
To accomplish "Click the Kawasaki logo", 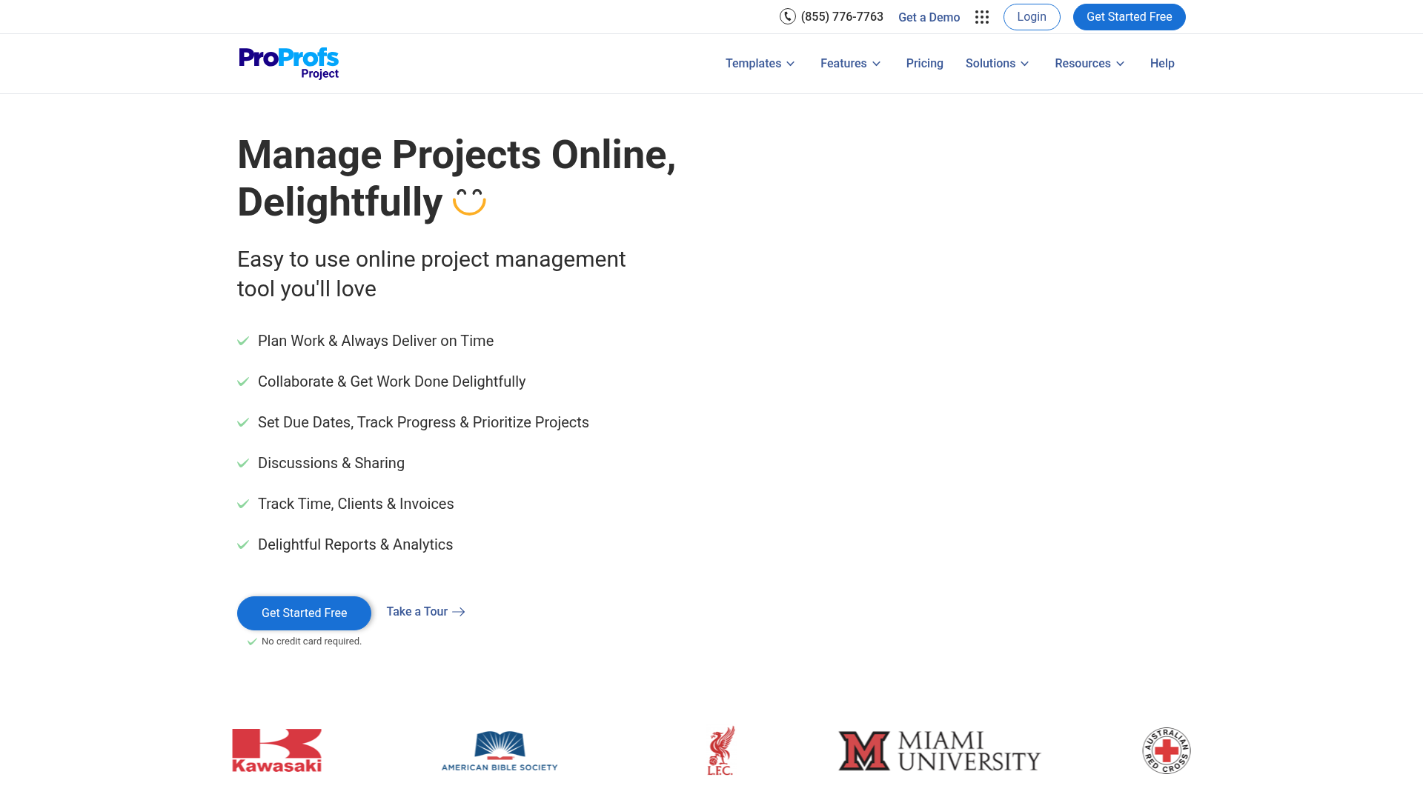I will 276,750.
